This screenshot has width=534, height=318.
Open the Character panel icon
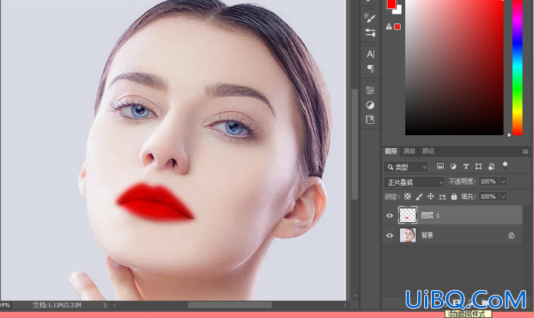coord(370,54)
